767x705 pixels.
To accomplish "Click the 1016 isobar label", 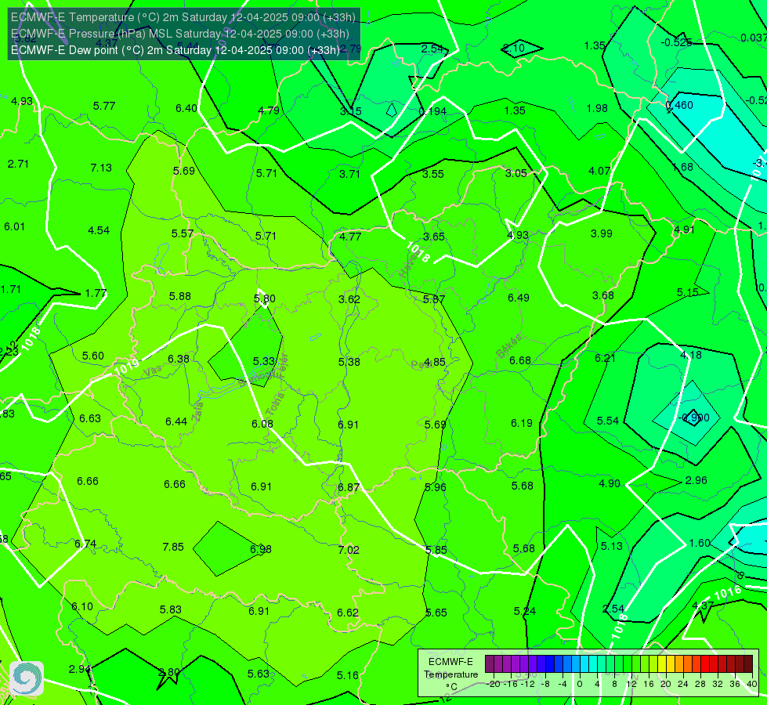I will tap(727, 593).
